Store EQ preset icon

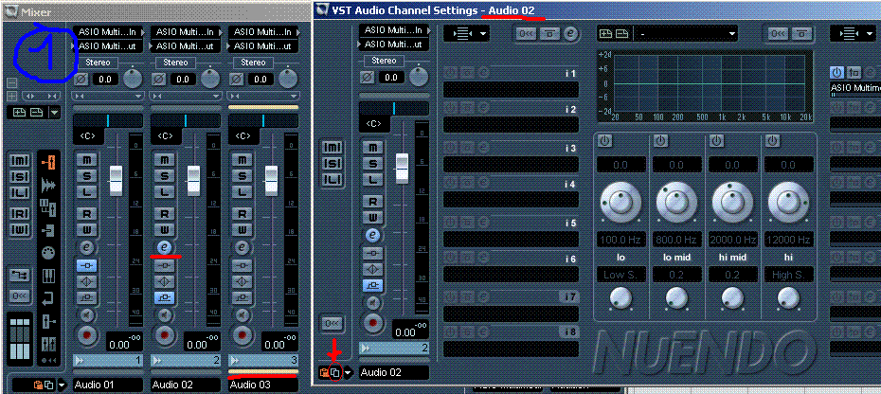point(606,34)
